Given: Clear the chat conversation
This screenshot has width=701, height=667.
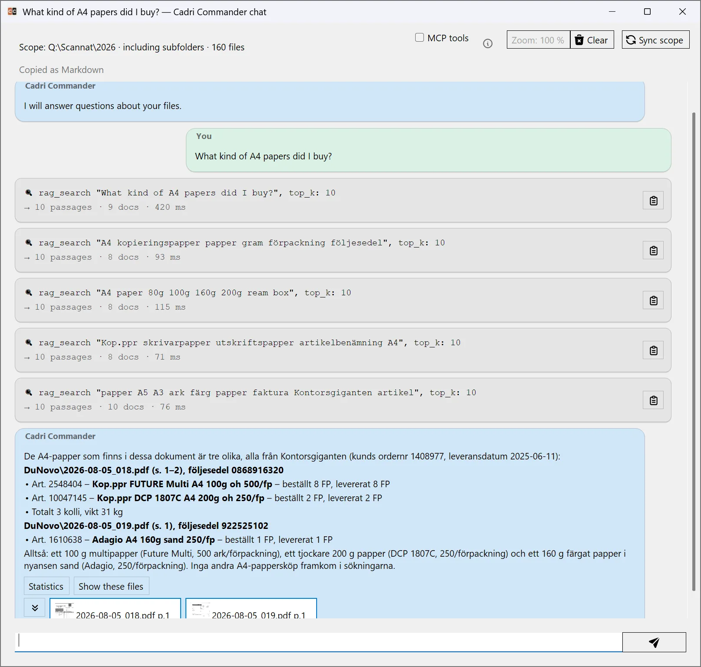Looking at the screenshot, I should click(x=592, y=40).
